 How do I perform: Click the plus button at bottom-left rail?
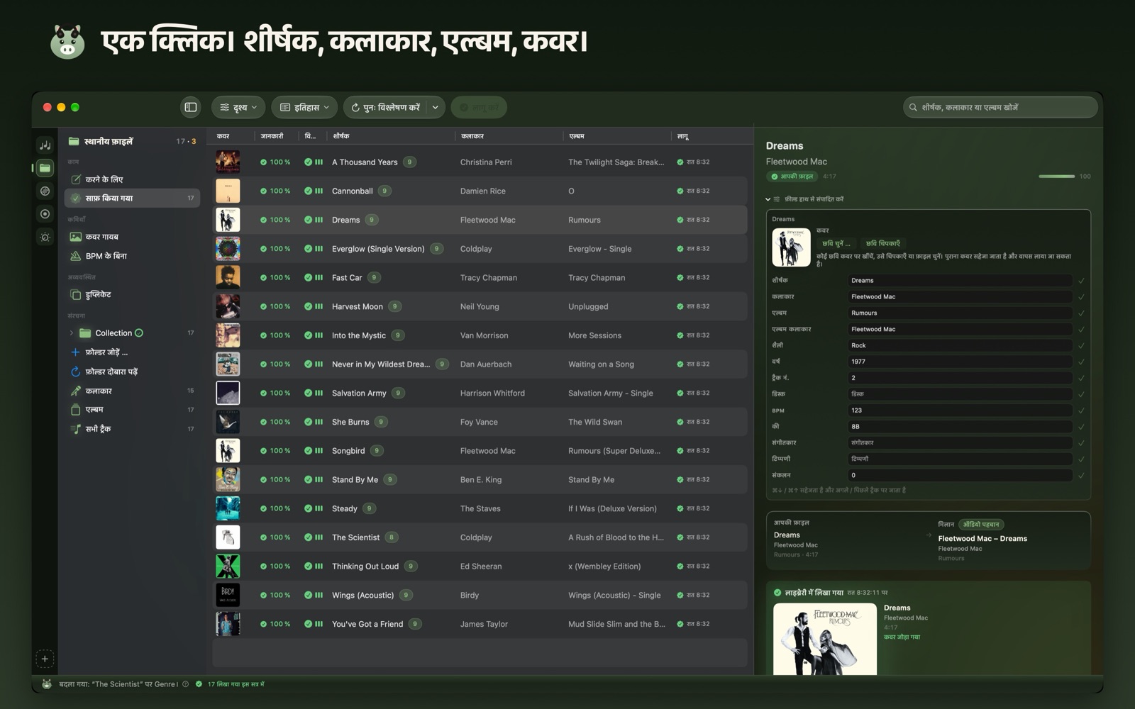[45, 659]
